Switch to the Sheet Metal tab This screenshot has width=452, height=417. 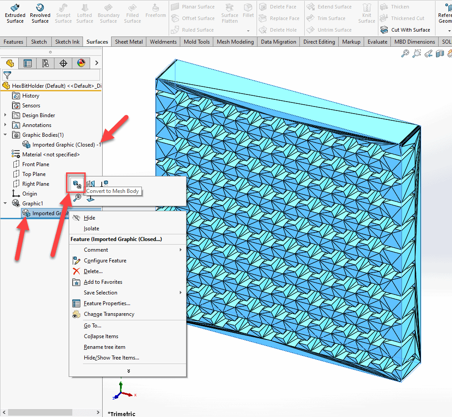[129, 42]
